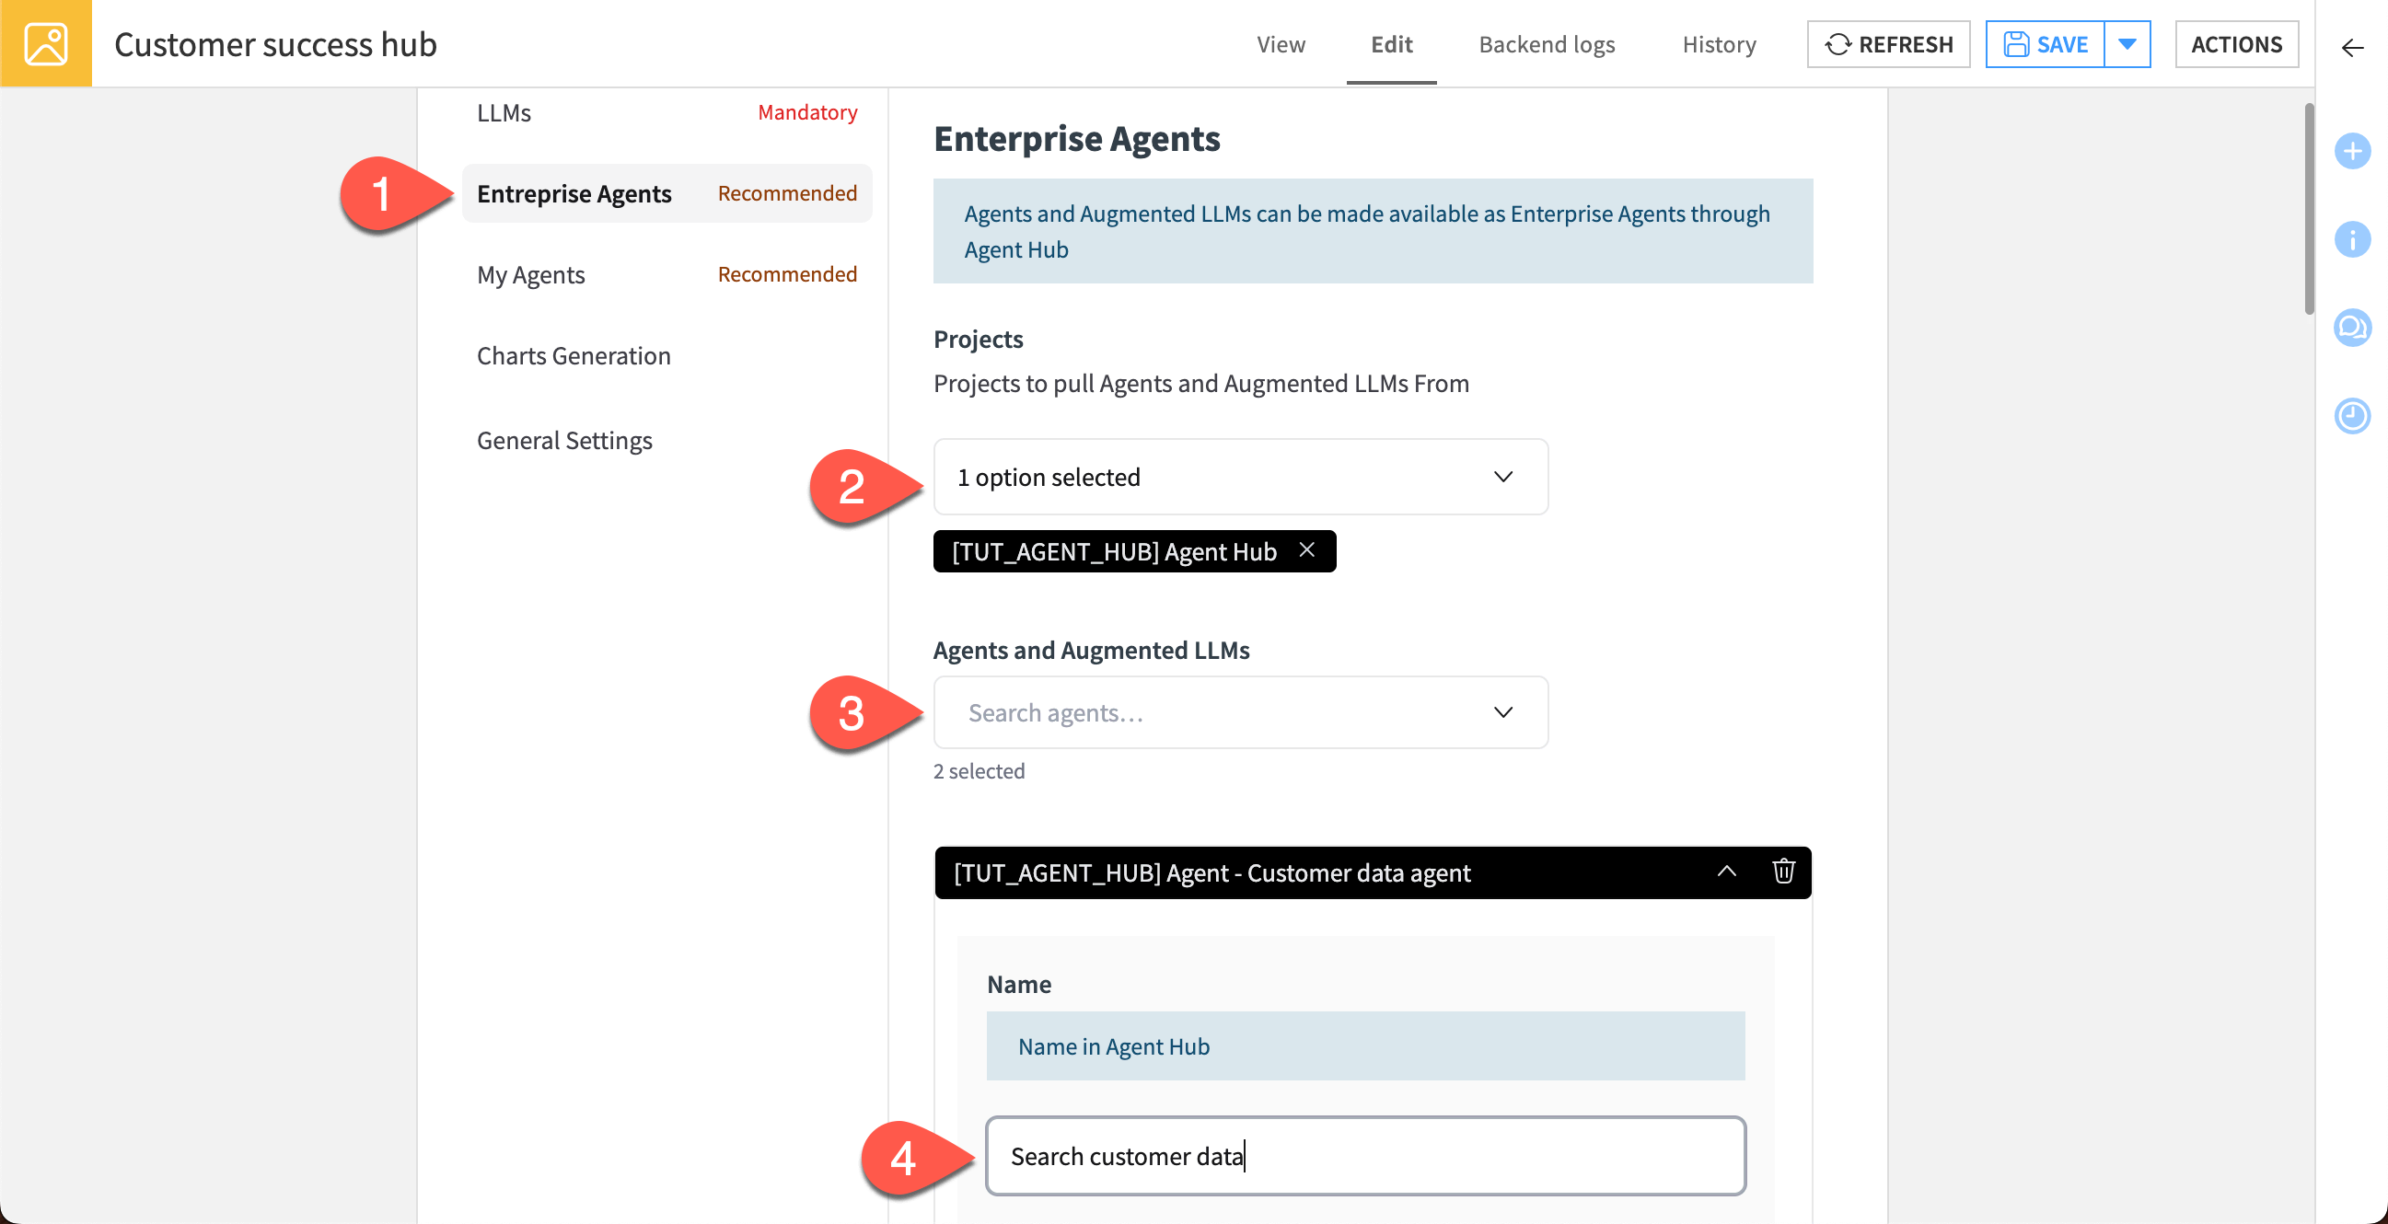Click the webapp image icon beside the title
2388x1224 pixels.
click(x=45, y=43)
